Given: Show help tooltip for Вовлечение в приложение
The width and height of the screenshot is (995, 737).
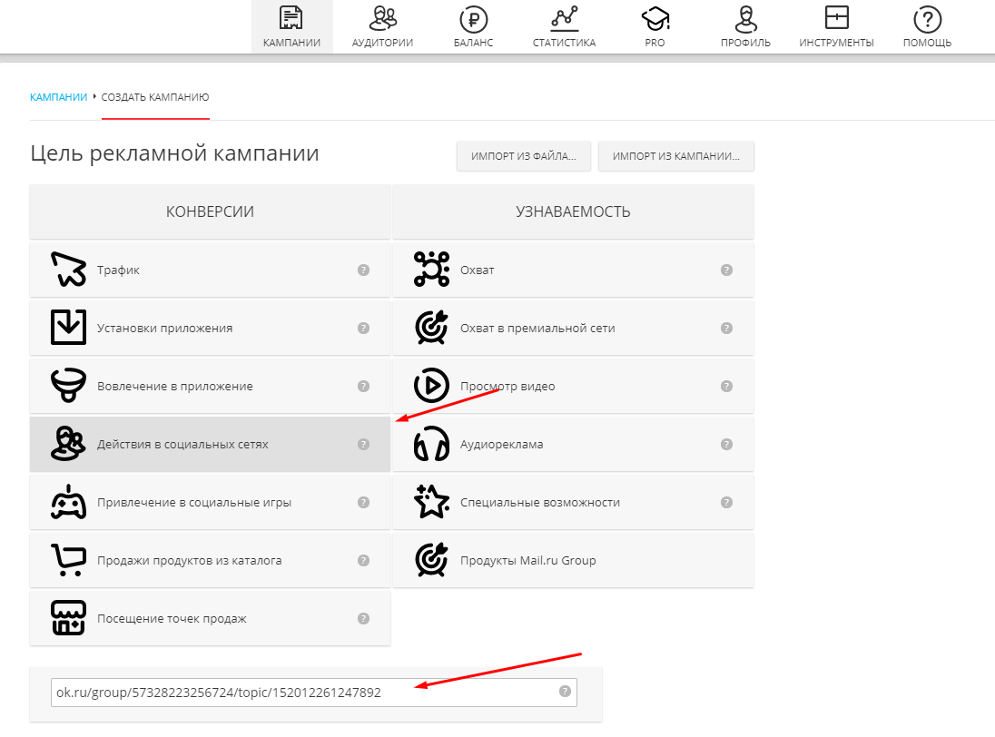Looking at the screenshot, I should (x=364, y=387).
